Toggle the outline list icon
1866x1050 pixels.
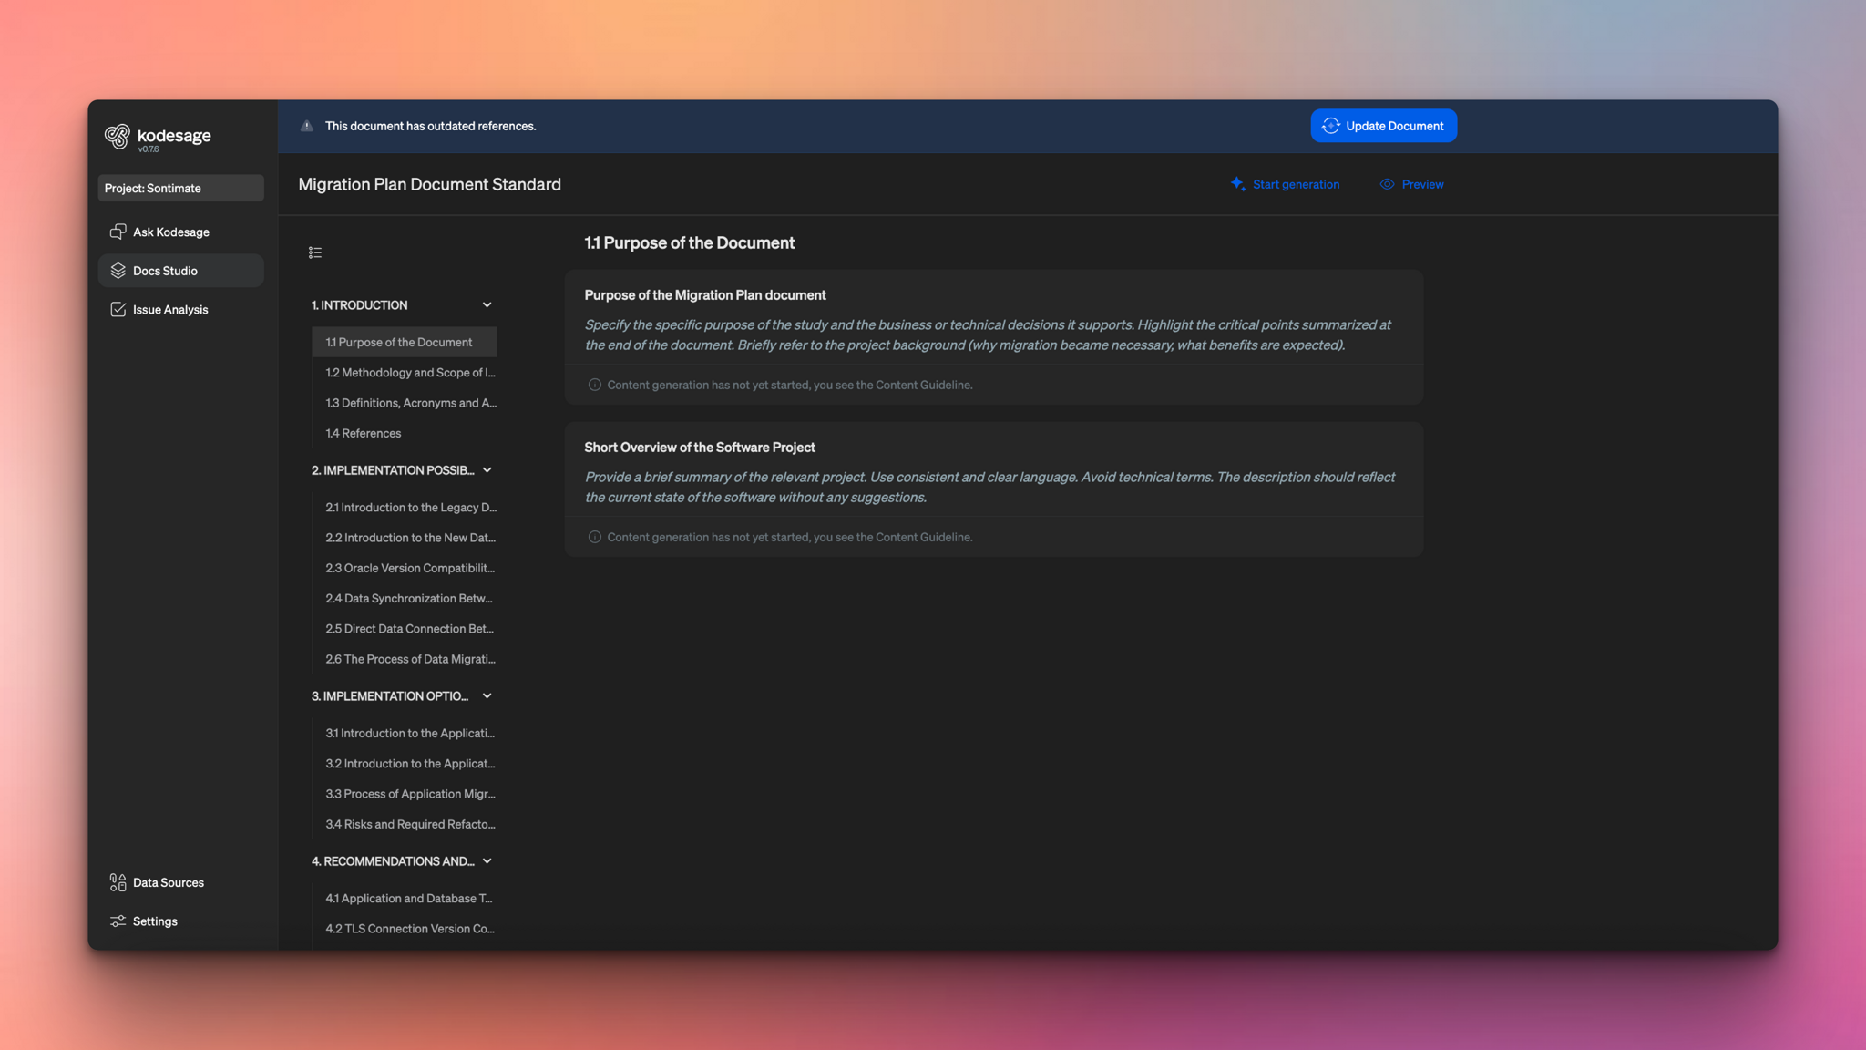(x=315, y=252)
